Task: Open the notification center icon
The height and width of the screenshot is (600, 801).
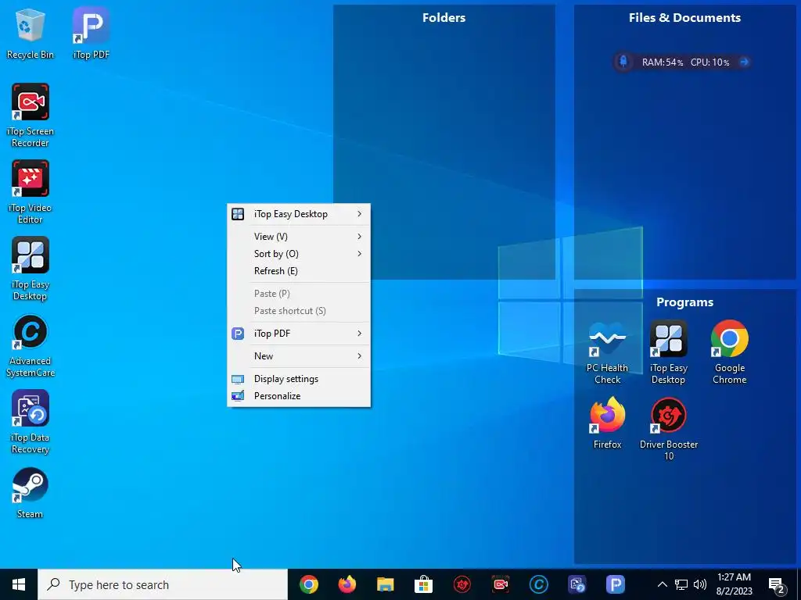Action: click(777, 584)
